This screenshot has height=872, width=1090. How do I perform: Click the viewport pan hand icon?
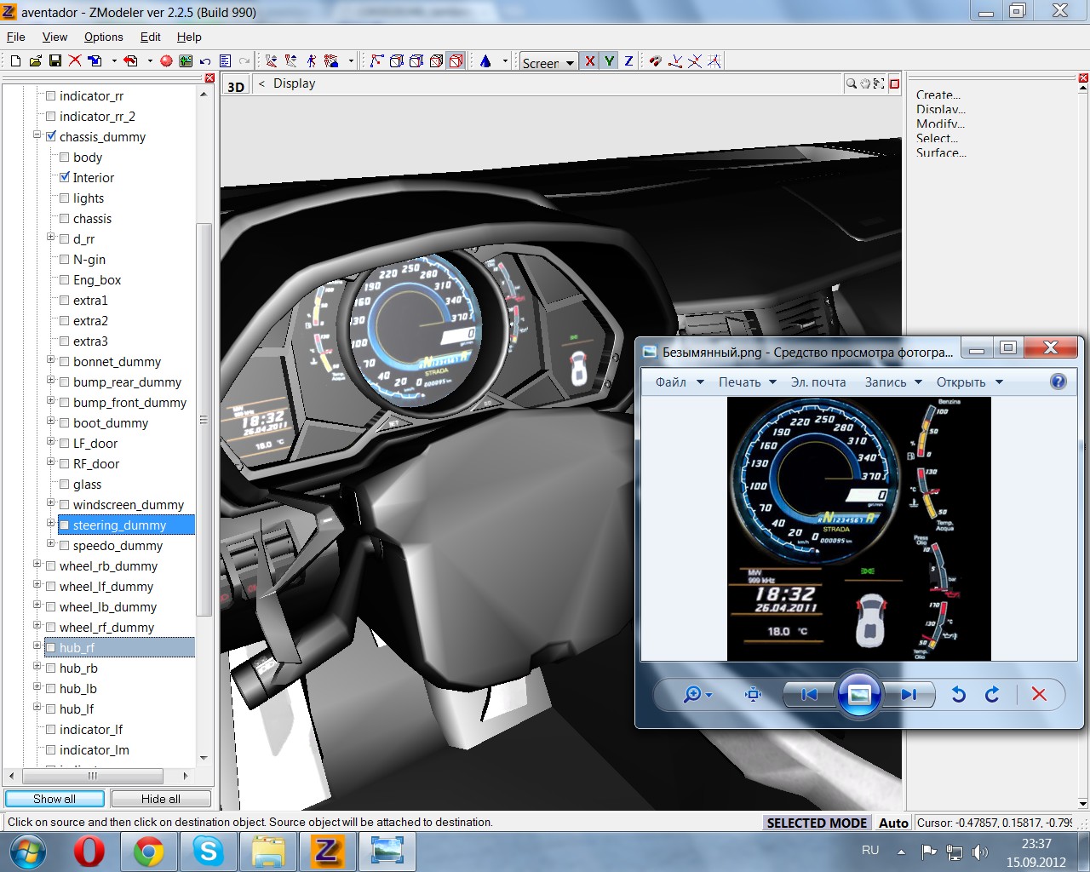point(865,83)
